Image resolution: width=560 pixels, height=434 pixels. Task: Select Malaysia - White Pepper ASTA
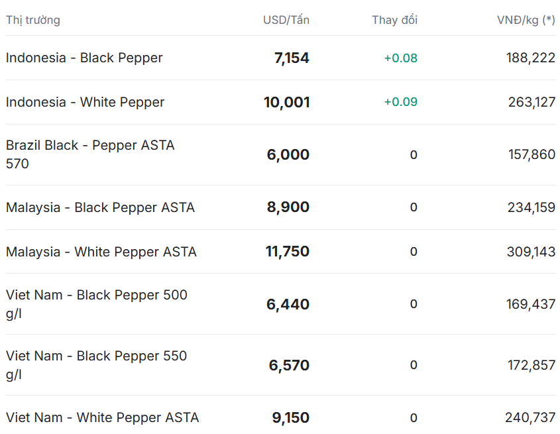(x=281, y=252)
